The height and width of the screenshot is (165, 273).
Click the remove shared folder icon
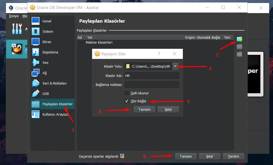point(239,54)
